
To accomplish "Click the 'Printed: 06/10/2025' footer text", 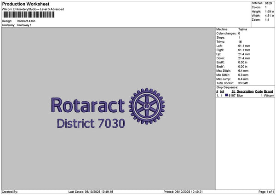I will point(183,192).
